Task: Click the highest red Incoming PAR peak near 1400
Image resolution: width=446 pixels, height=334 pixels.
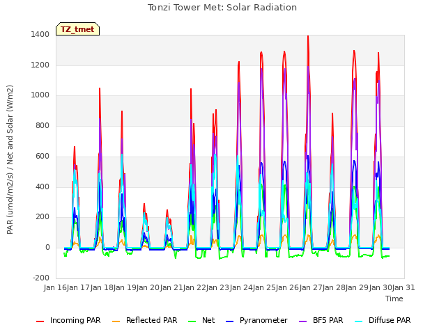Action: click(308, 37)
